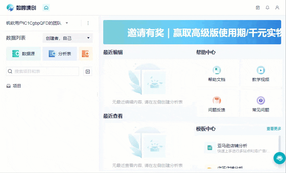Open 教学视频 tutorial videos

tap(260, 73)
